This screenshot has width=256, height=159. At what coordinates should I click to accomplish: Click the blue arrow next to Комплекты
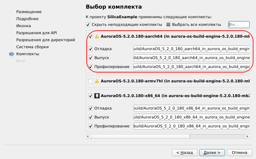(x=12, y=54)
